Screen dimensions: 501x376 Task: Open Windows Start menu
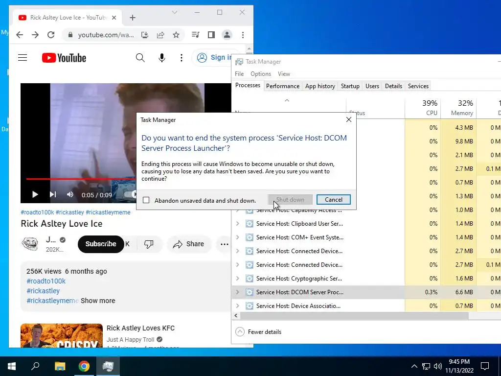tap(12, 366)
